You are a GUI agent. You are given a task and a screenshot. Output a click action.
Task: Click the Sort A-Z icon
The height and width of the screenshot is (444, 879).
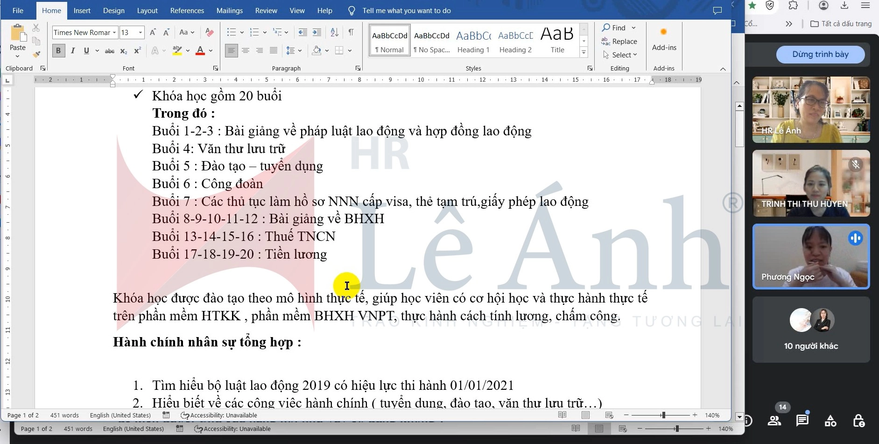334,32
